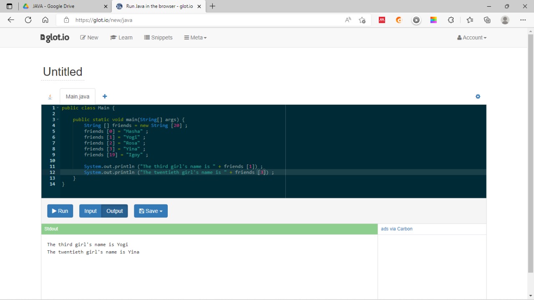
Task: Add a new file with the plus icon
Action: 105,96
